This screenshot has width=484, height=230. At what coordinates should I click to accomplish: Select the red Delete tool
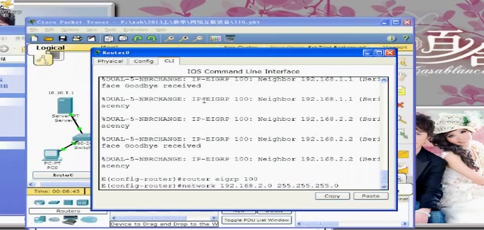tap(400, 105)
